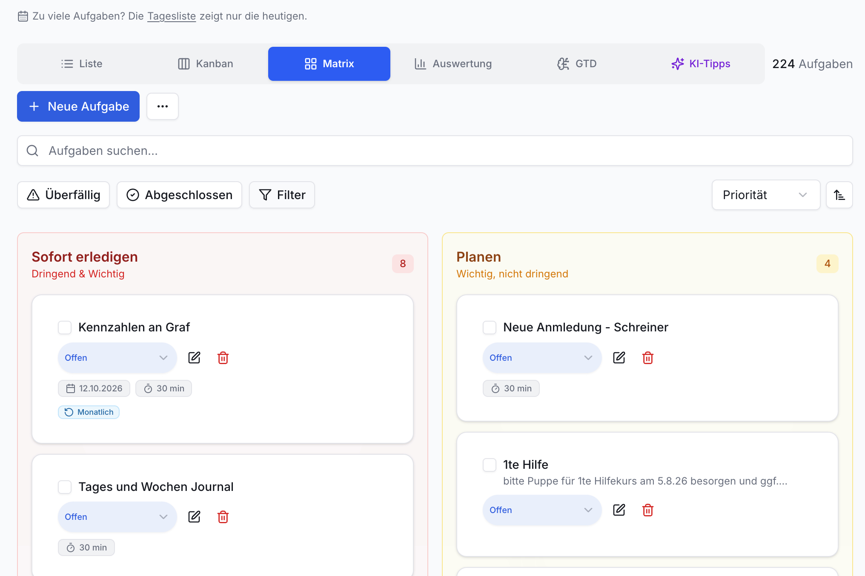Delete the Tages und Wochen Journal task
The width and height of the screenshot is (865, 576).
(223, 517)
